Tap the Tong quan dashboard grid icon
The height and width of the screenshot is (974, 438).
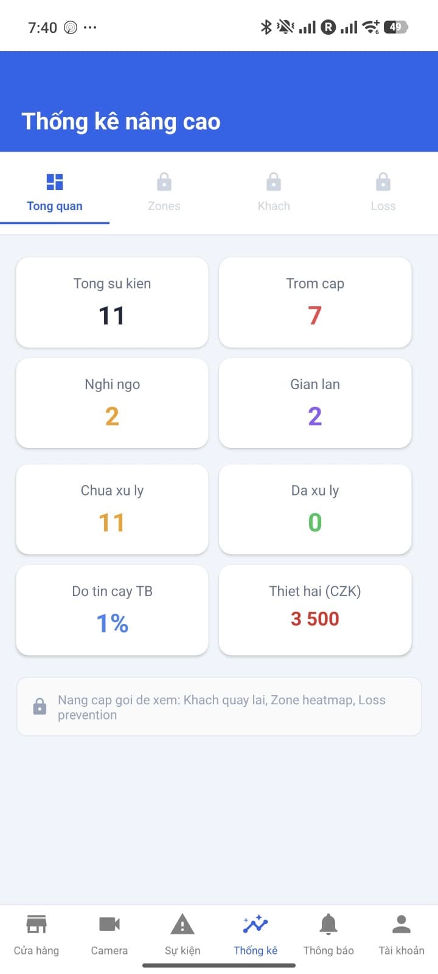pyautogui.click(x=55, y=182)
